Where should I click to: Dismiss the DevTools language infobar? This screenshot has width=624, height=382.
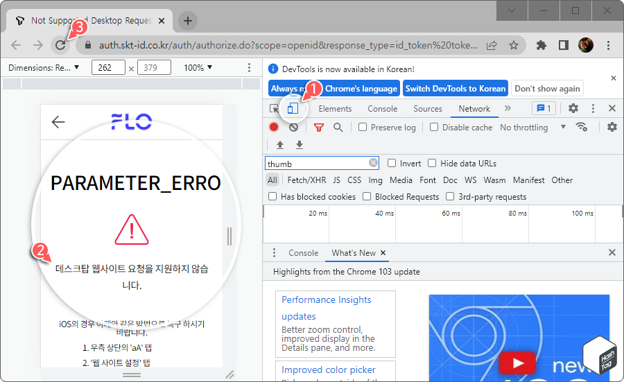[x=614, y=78]
